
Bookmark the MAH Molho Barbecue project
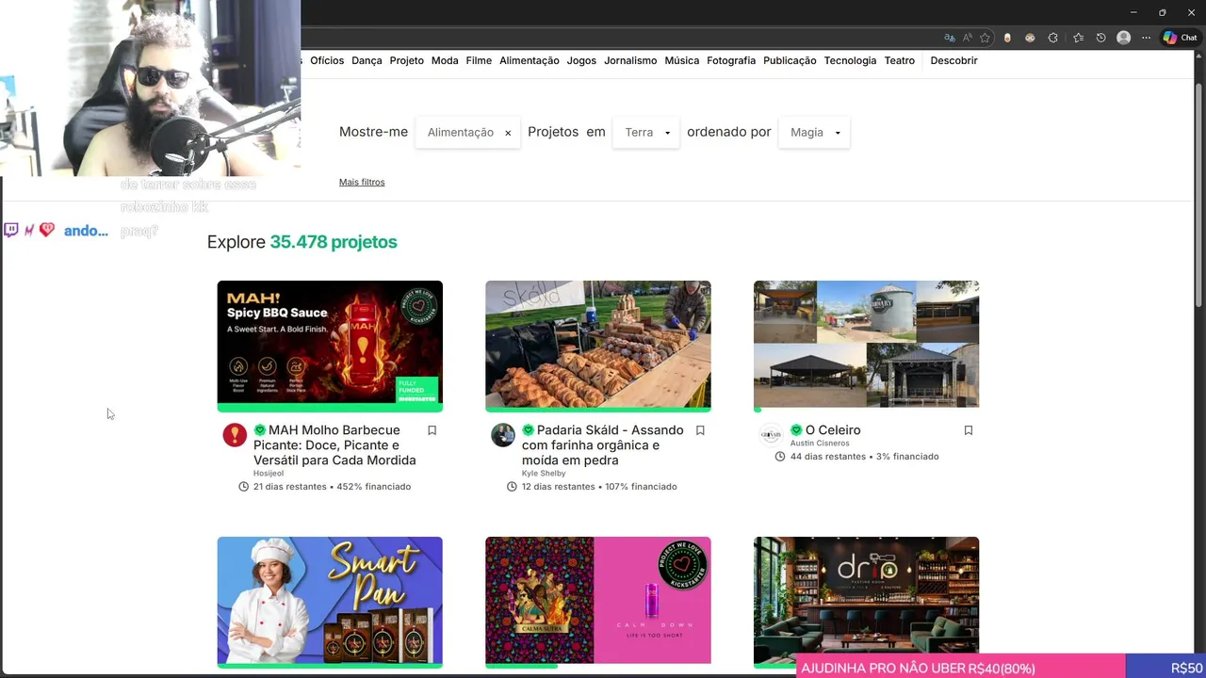[x=432, y=430]
